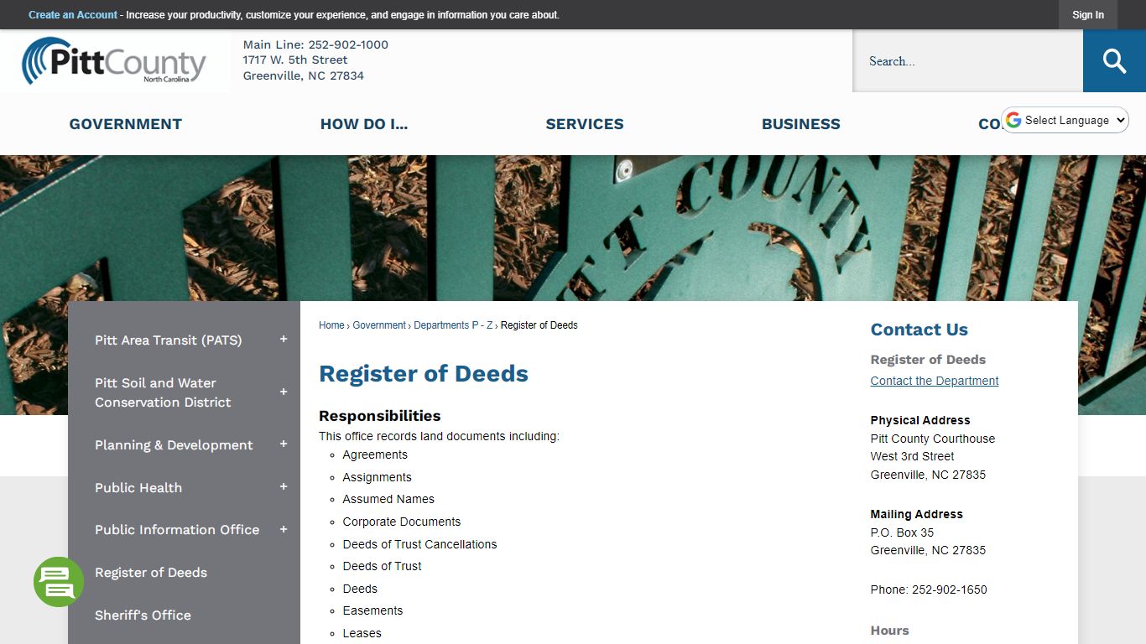Open the HOW DO I... menu
This screenshot has height=644, width=1146.
click(x=364, y=124)
